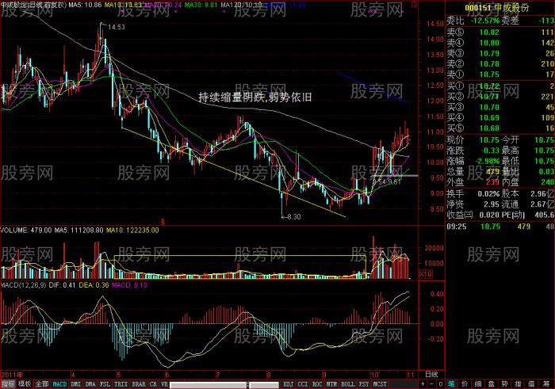Open the 盘 order book tab

click(x=492, y=384)
